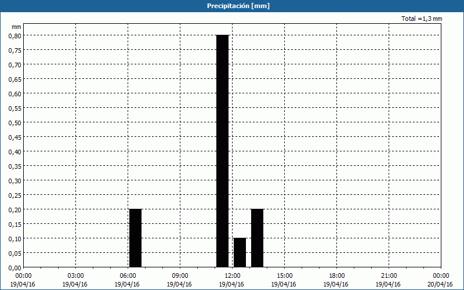This screenshot has width=464, height=290.
Task: Click the 0,75 y-axis value
Action: [x=15, y=50]
